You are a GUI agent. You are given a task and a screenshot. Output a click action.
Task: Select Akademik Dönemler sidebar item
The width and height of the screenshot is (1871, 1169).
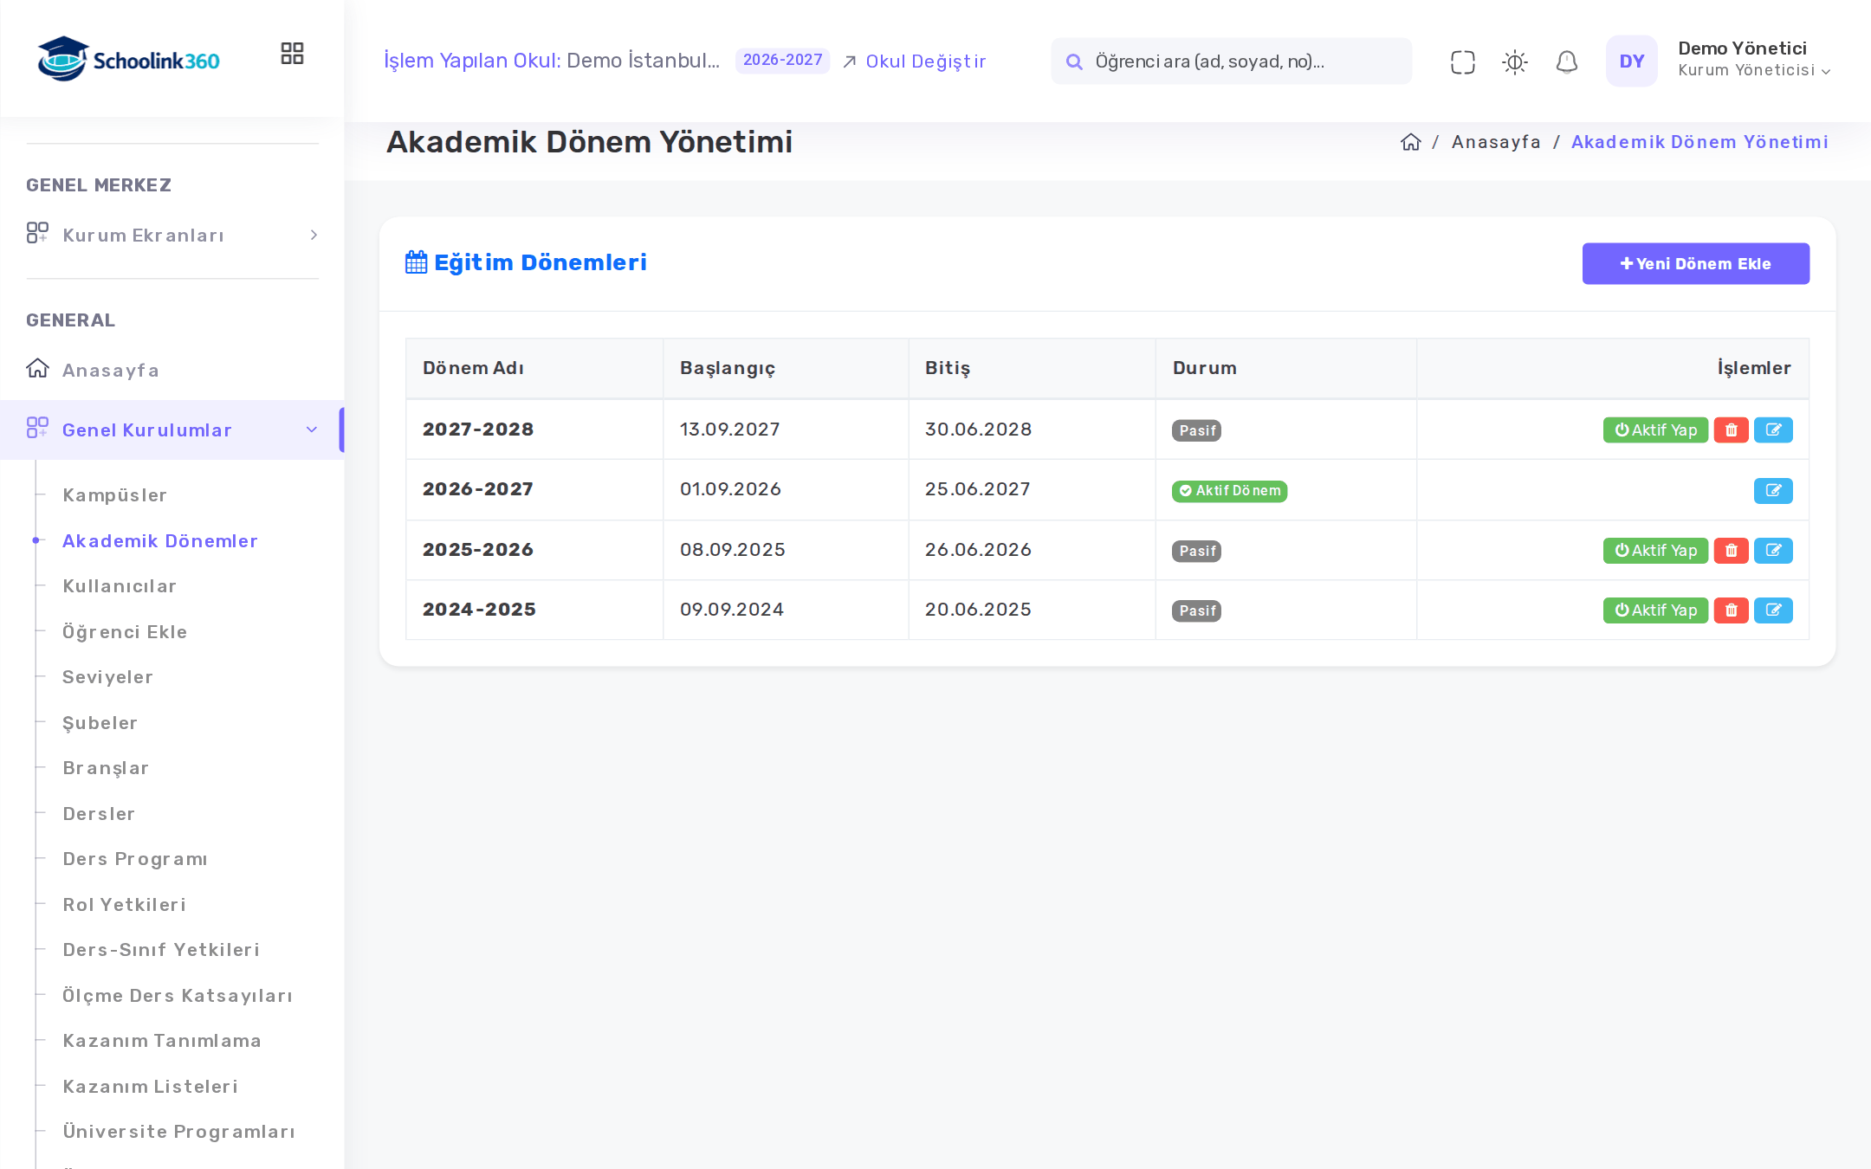coord(159,541)
